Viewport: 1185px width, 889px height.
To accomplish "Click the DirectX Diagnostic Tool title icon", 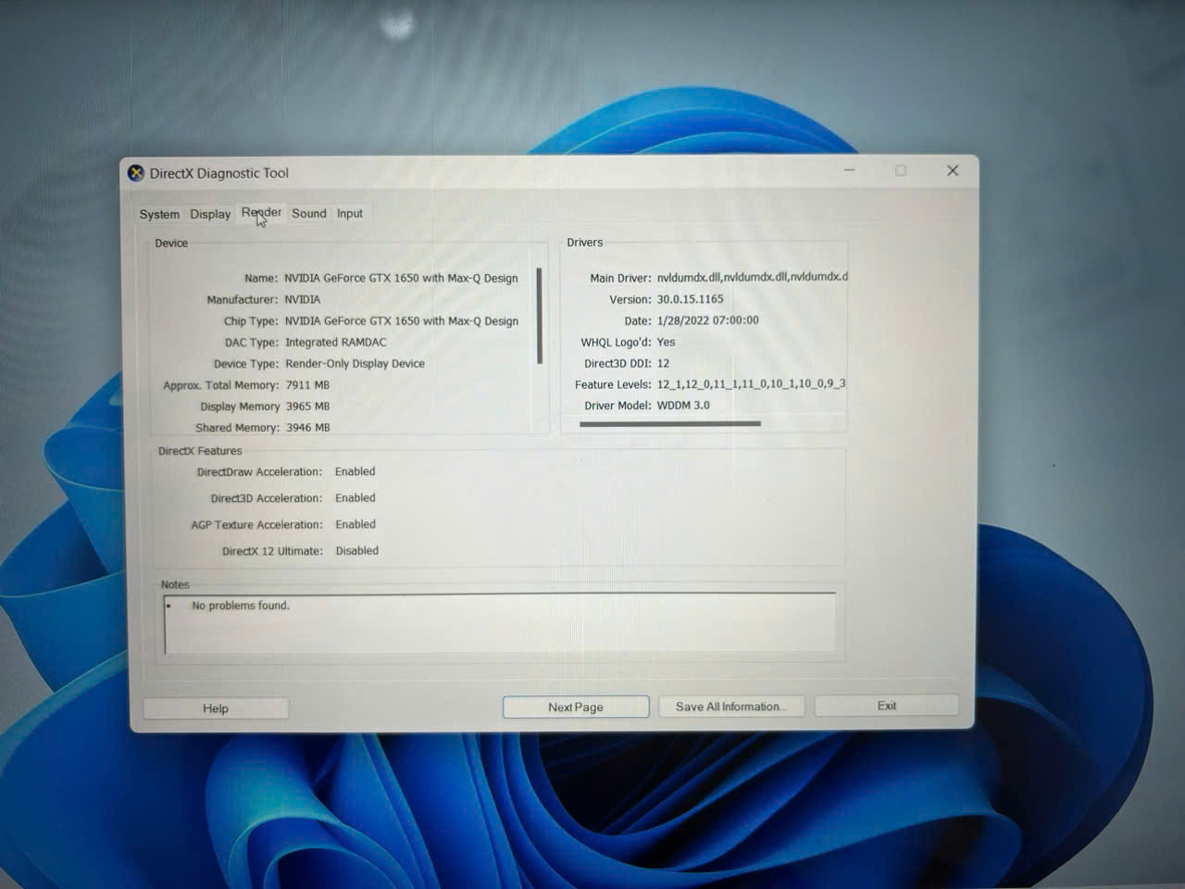I will (x=136, y=173).
